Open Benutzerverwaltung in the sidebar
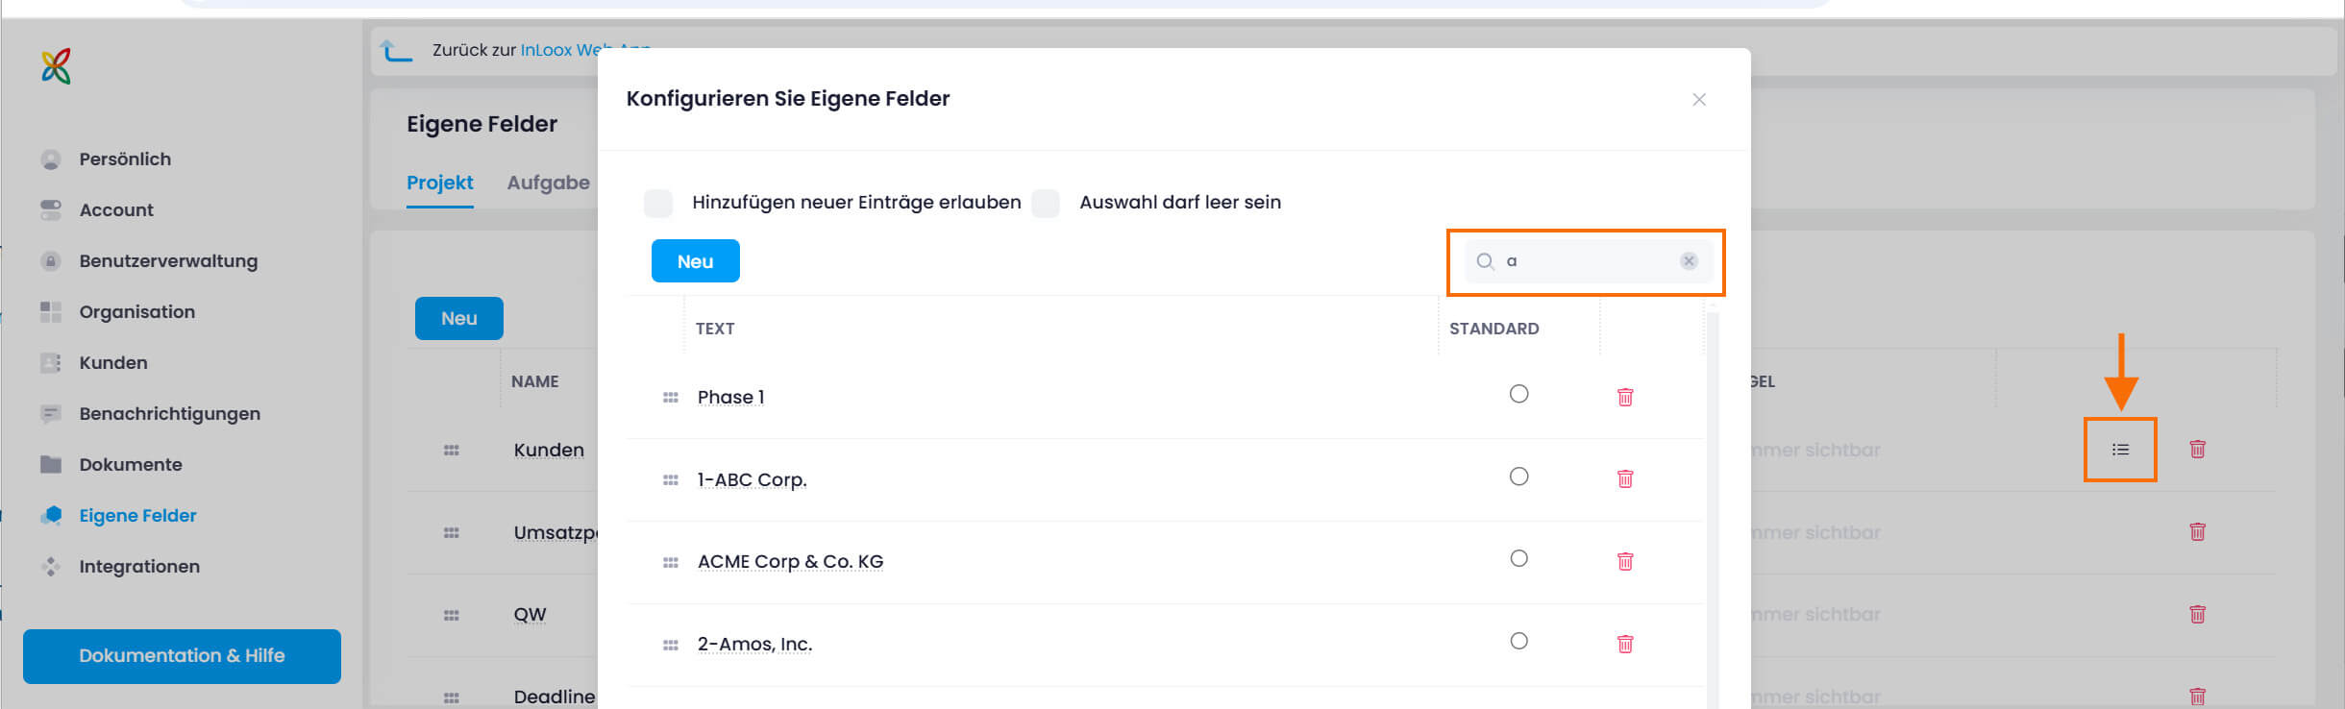The height and width of the screenshot is (709, 2345). tap(168, 261)
